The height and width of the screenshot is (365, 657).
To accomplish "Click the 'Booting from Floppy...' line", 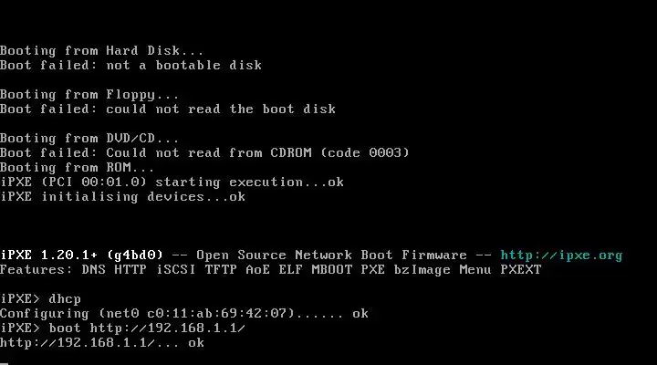I will pos(89,95).
